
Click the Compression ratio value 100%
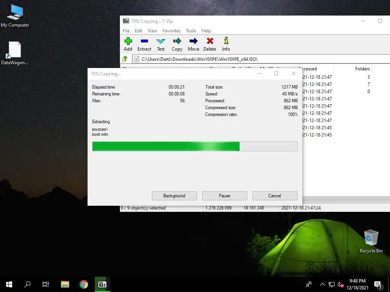[x=293, y=114]
